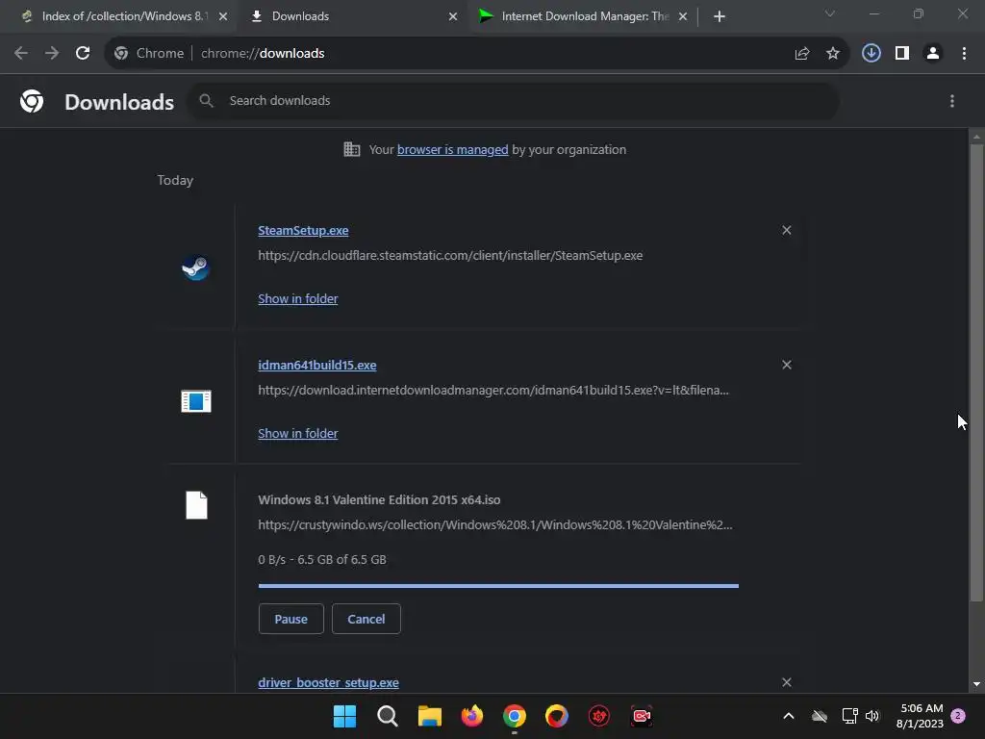Screen dimensions: 985x739
Task: Close the Internet Download Manager tab
Action: (683, 16)
